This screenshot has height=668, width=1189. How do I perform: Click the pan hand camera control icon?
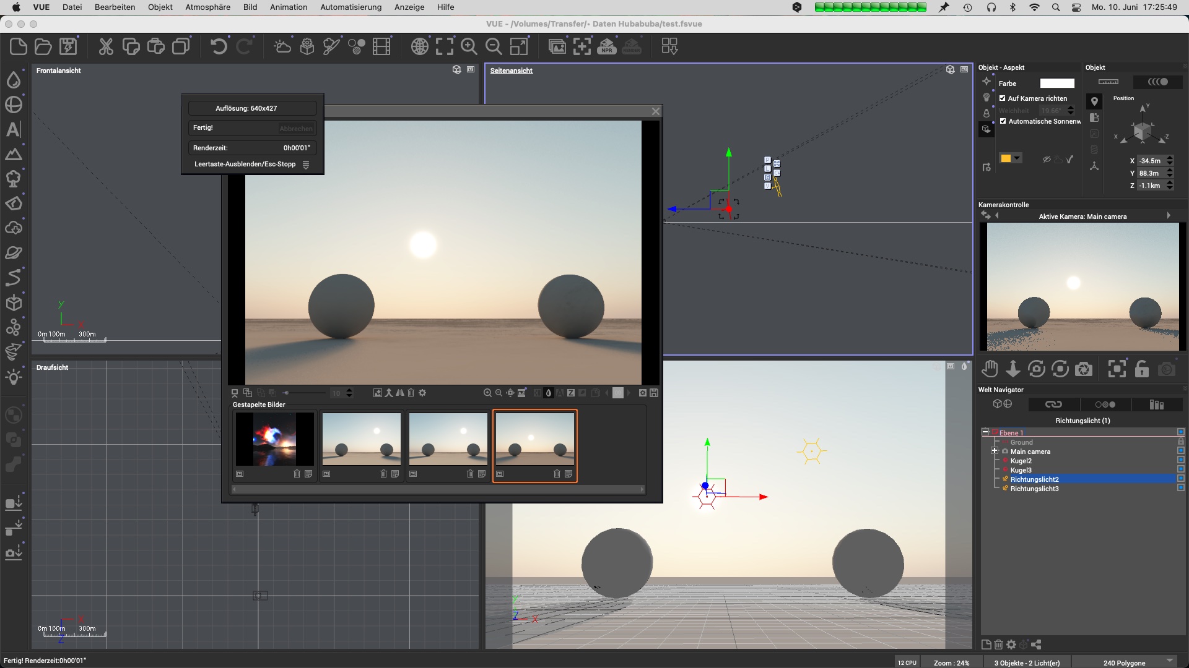(990, 369)
